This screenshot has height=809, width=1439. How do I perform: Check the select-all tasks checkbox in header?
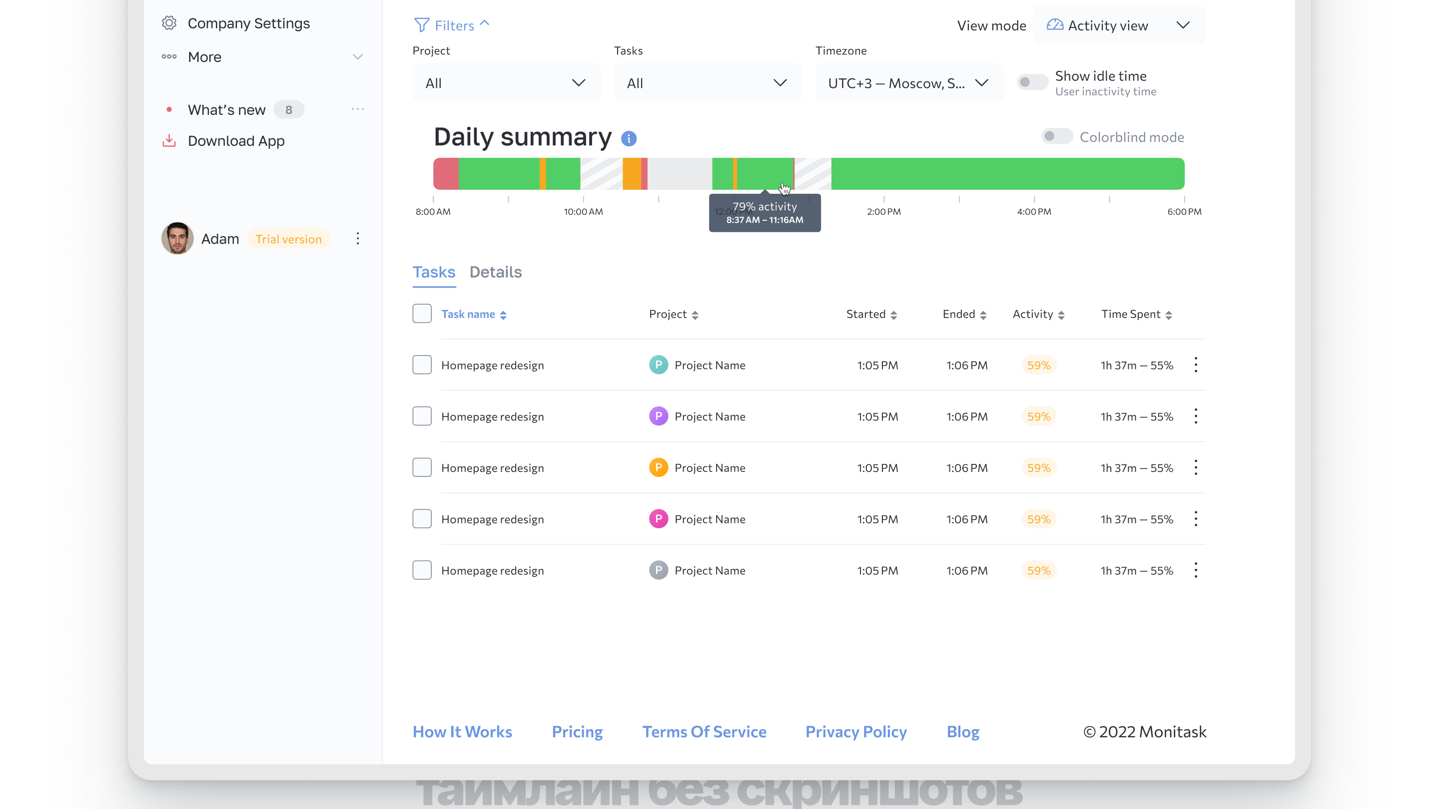(422, 314)
